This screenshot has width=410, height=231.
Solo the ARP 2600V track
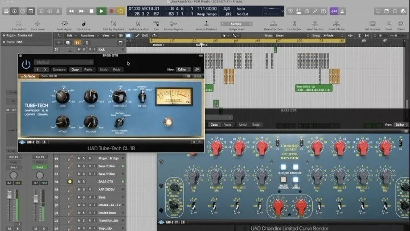[x=84, y=189]
